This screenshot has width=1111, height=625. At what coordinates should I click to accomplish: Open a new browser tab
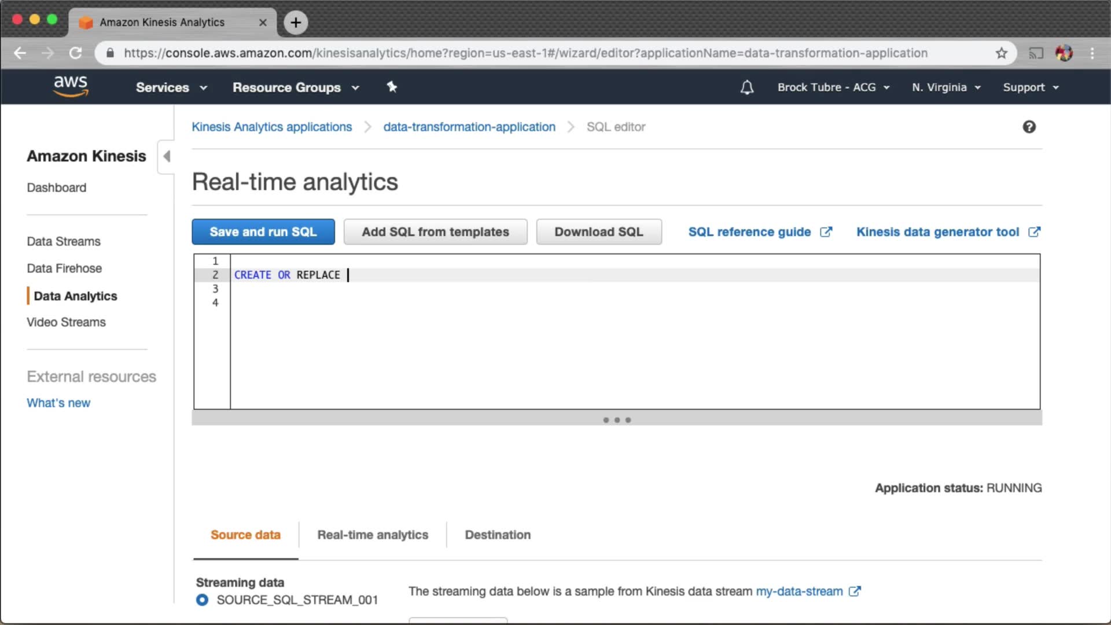[x=296, y=23]
